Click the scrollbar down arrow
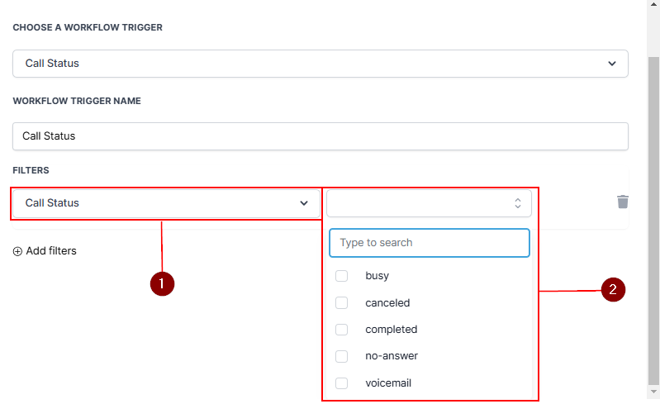 click(653, 392)
